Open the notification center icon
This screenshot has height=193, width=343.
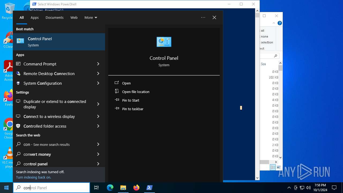[x=334, y=188]
